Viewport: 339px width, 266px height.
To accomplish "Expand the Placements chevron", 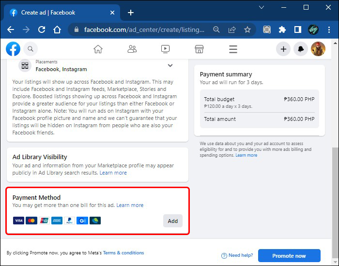I will pos(170,65).
